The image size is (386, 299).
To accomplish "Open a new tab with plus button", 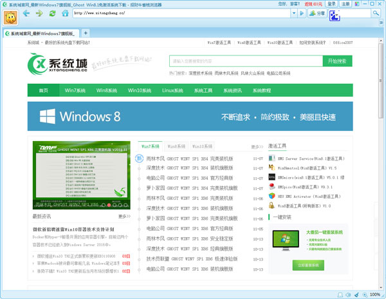I will (x=86, y=33).
